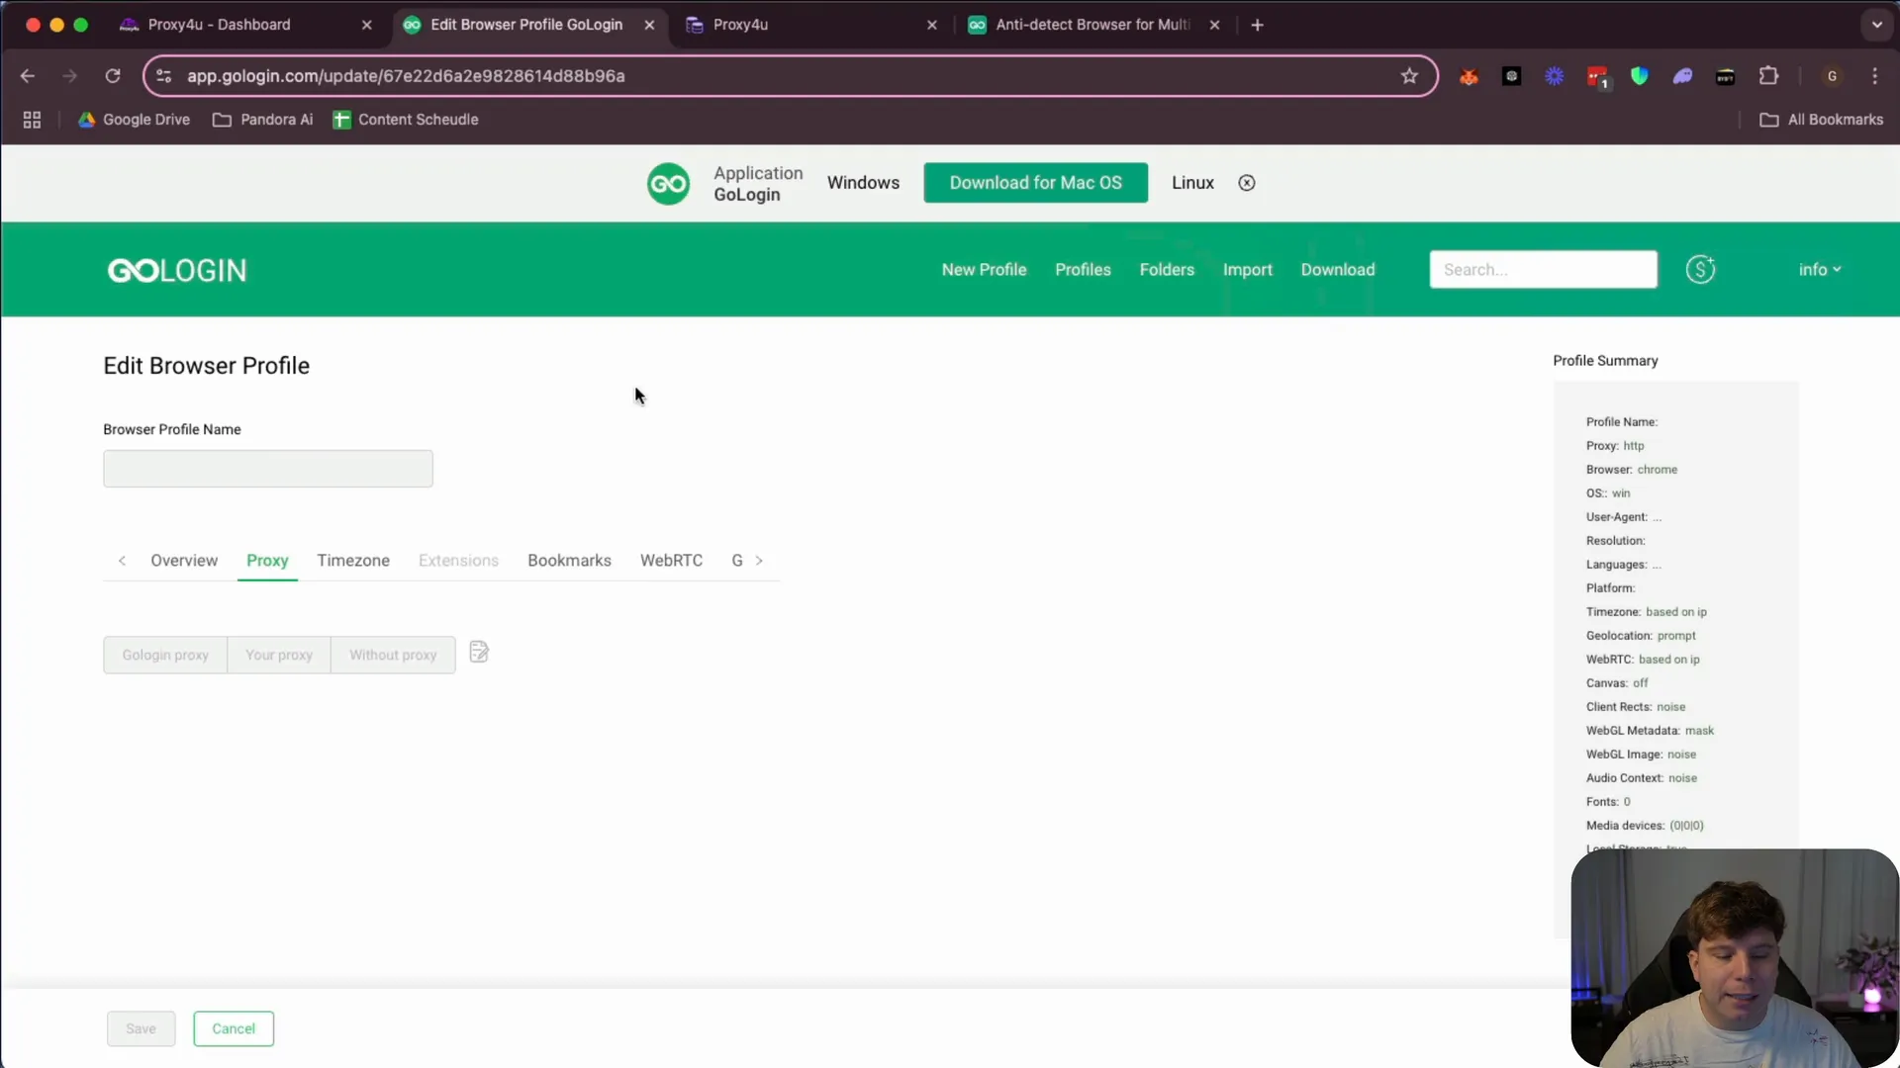Open a new browser tab
Screen dimensions: 1900x1068
pos(1257,25)
